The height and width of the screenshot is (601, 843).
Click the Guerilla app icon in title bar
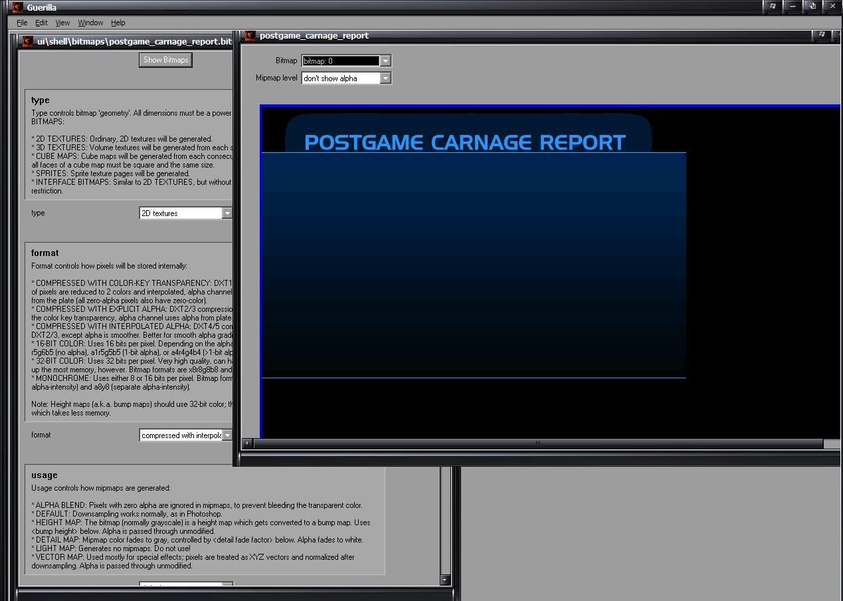pos(18,7)
